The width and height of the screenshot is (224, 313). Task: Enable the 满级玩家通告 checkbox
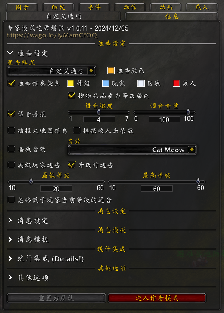pyautogui.click(x=11, y=165)
